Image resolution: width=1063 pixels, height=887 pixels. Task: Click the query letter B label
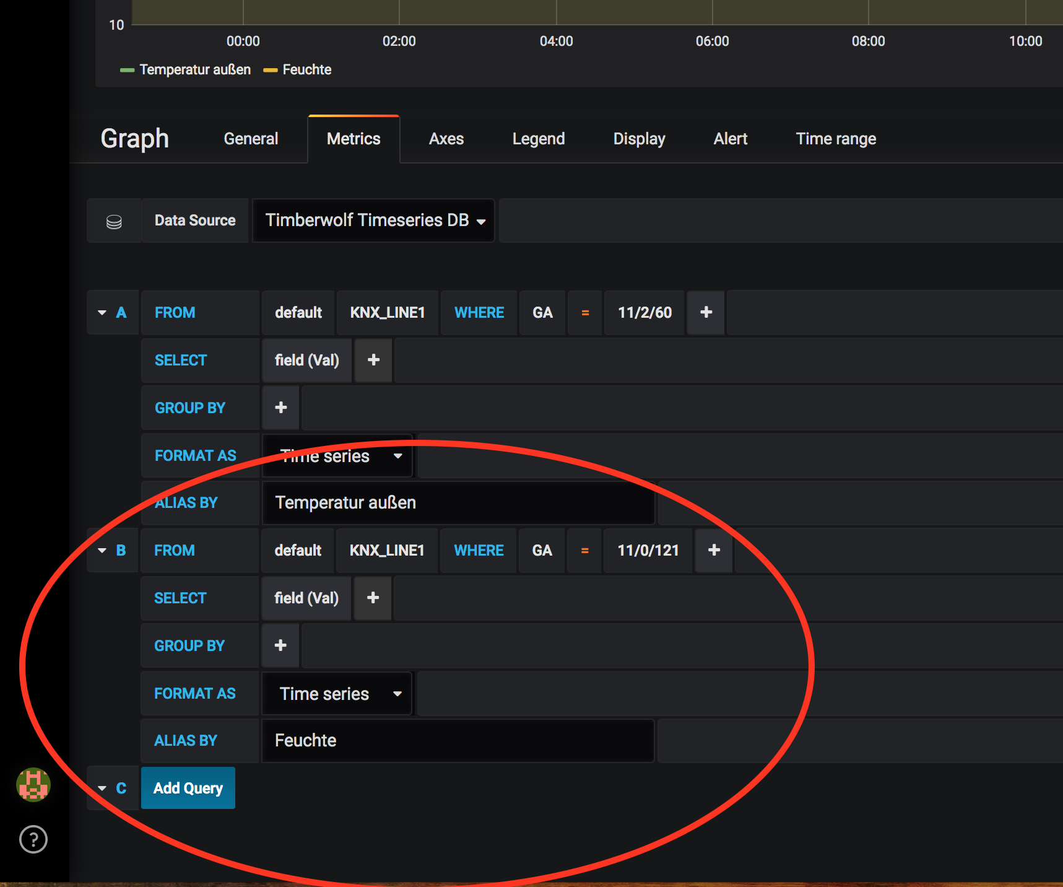tap(121, 551)
